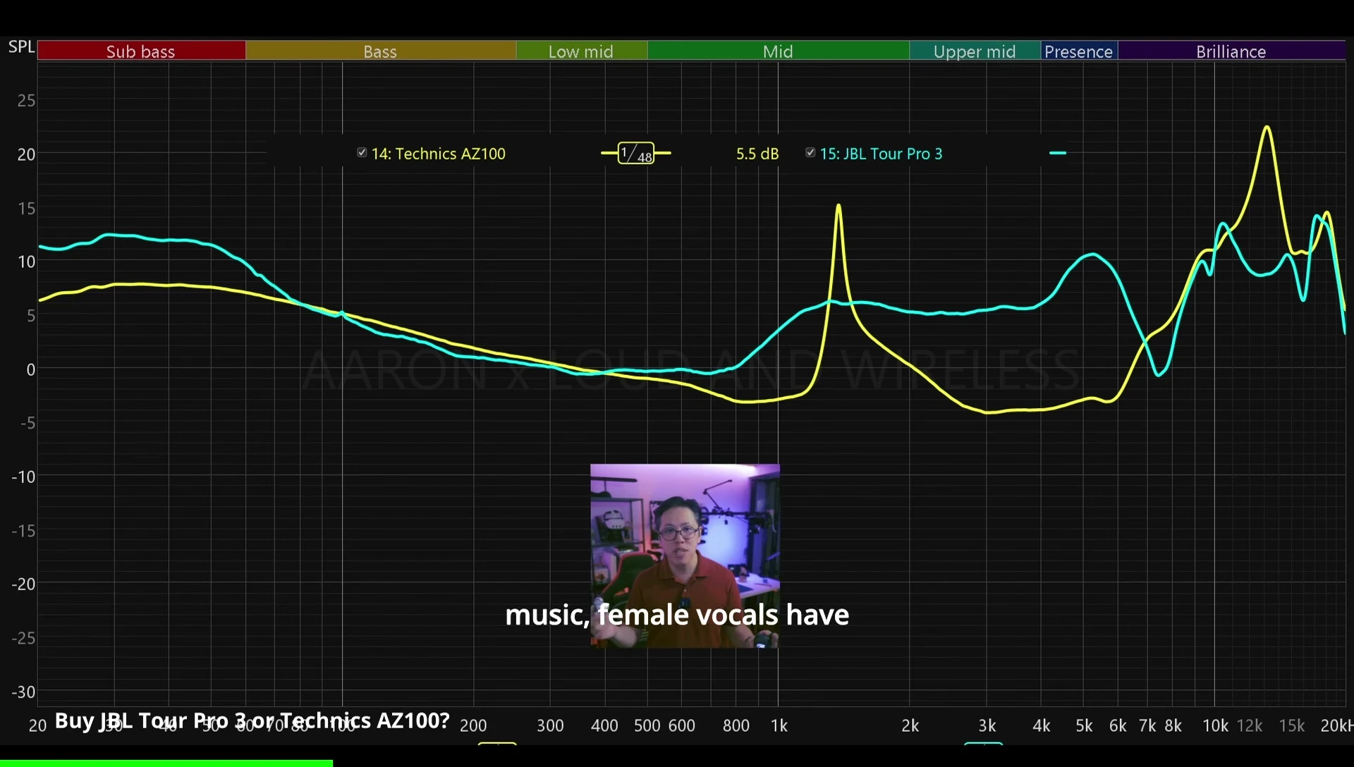Viewport: 1354px width, 767px height.
Task: Click the 1k frequency axis label
Action: pos(779,725)
